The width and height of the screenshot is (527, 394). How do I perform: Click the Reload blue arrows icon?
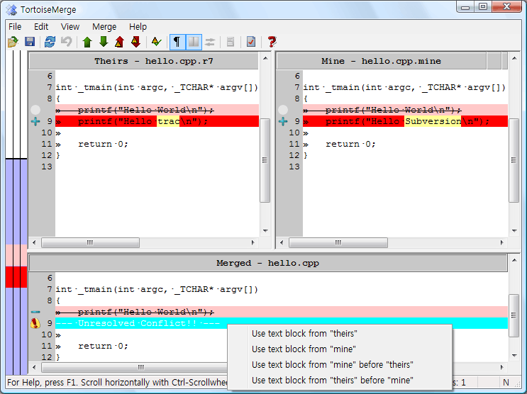(50, 43)
